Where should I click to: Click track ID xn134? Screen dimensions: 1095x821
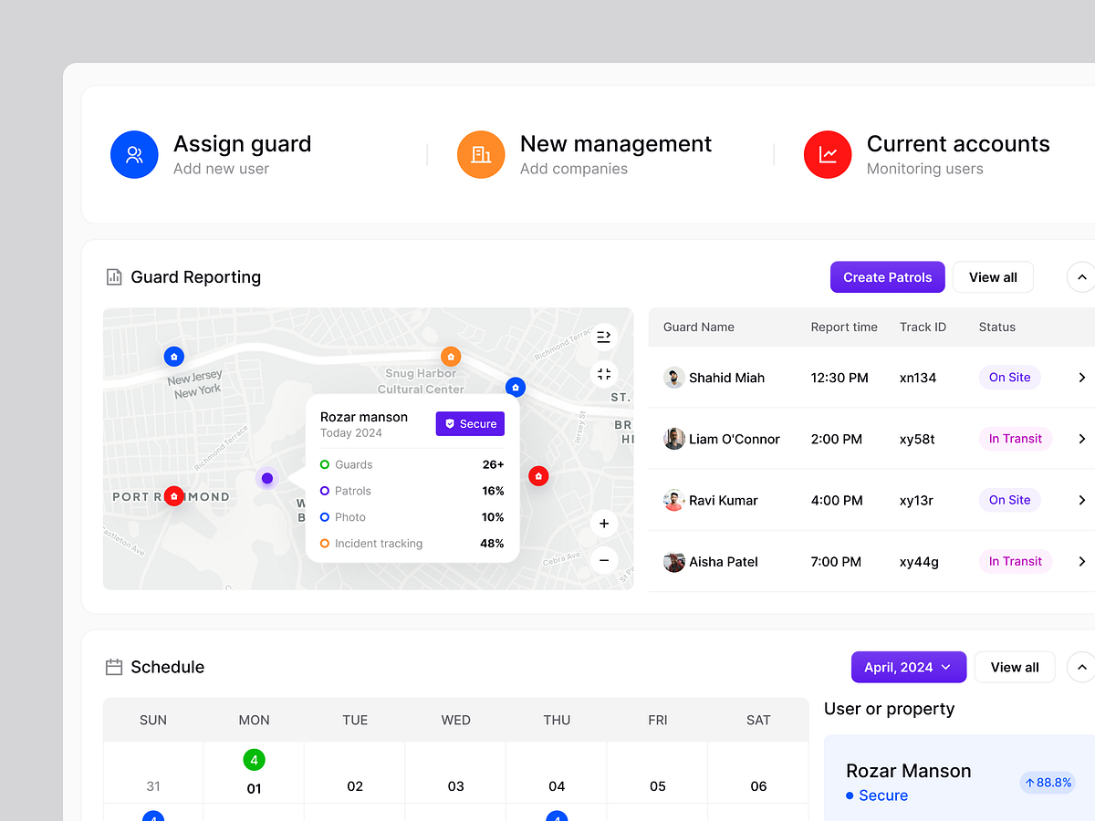(x=918, y=378)
